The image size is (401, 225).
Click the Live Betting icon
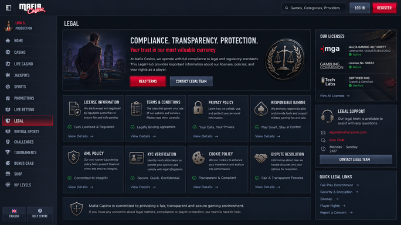pos(8,109)
